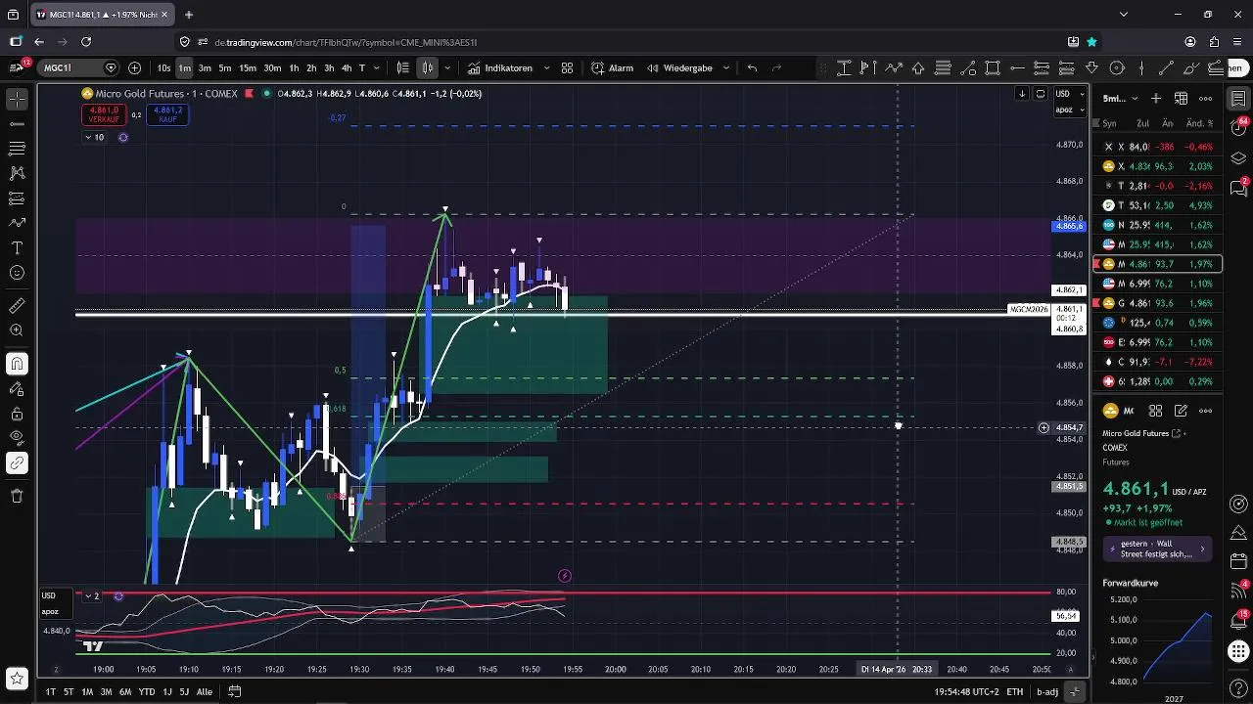Reload the browser page
The width and height of the screenshot is (1253, 704).
pyautogui.click(x=86, y=42)
